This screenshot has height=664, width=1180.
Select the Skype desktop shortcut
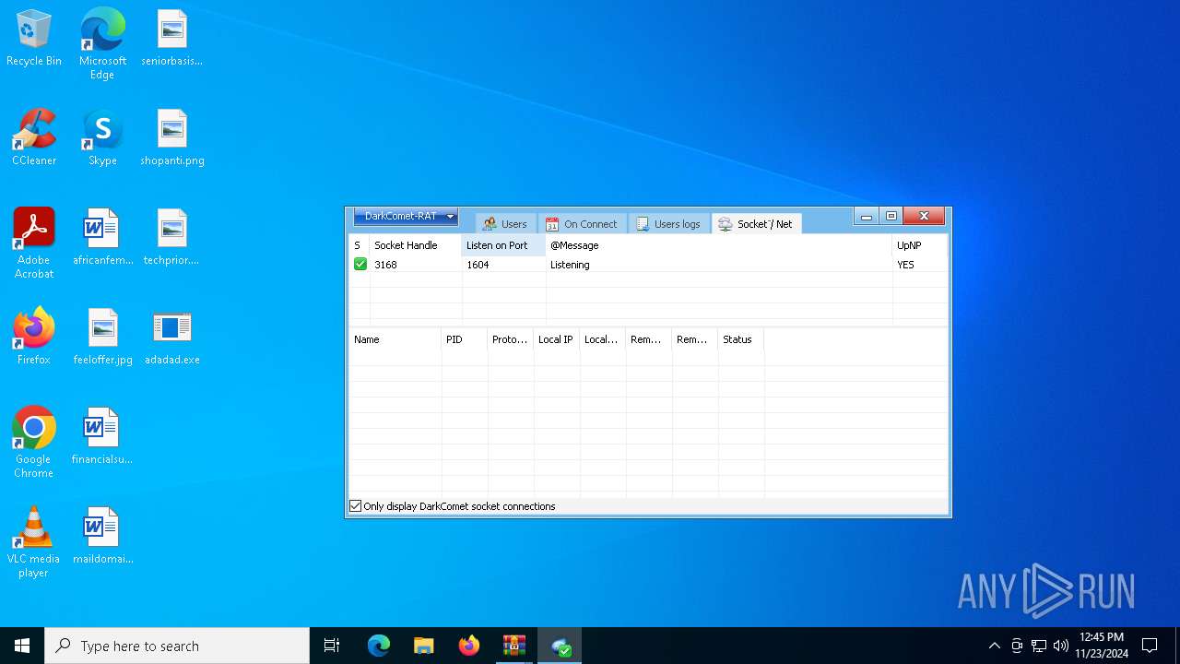coord(102,138)
